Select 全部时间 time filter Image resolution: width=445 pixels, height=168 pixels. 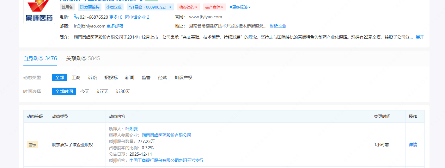tap(64, 91)
